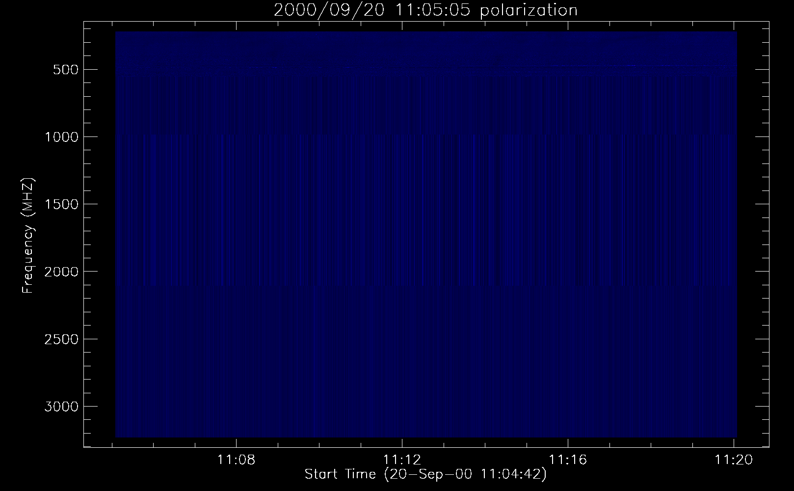Click the 11:20 time tick label
This screenshot has width=794, height=491.
point(734,460)
